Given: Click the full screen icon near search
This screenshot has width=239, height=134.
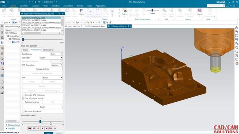Looking at the screenshot, I should click(x=227, y=6).
